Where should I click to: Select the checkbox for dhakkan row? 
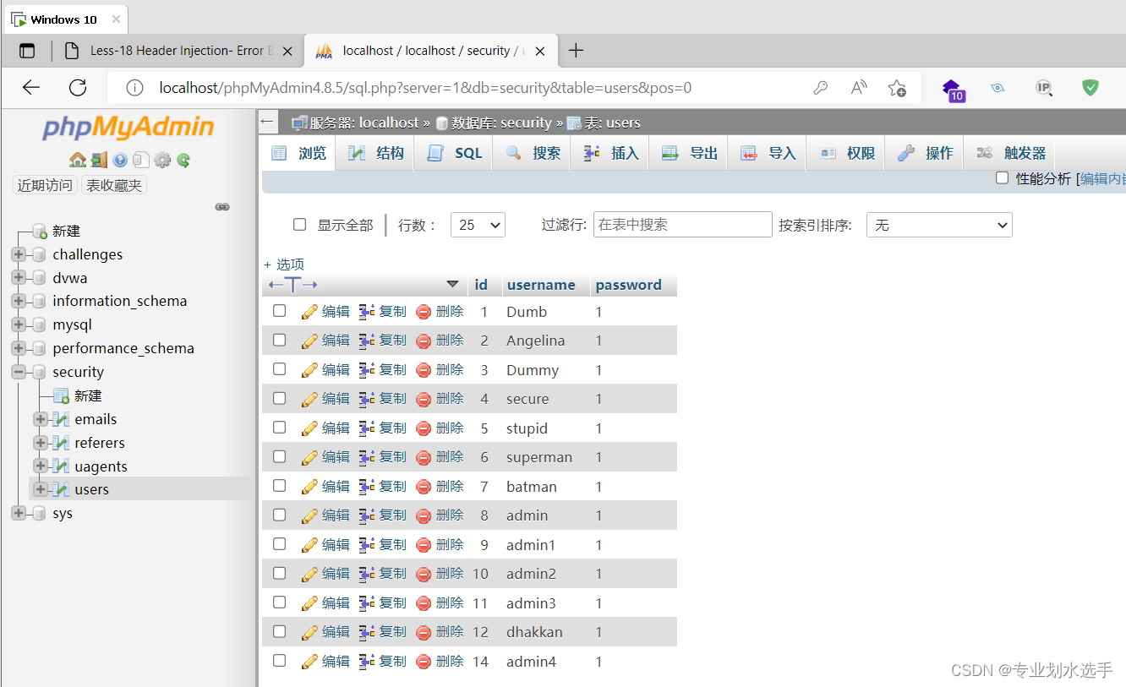click(x=279, y=631)
